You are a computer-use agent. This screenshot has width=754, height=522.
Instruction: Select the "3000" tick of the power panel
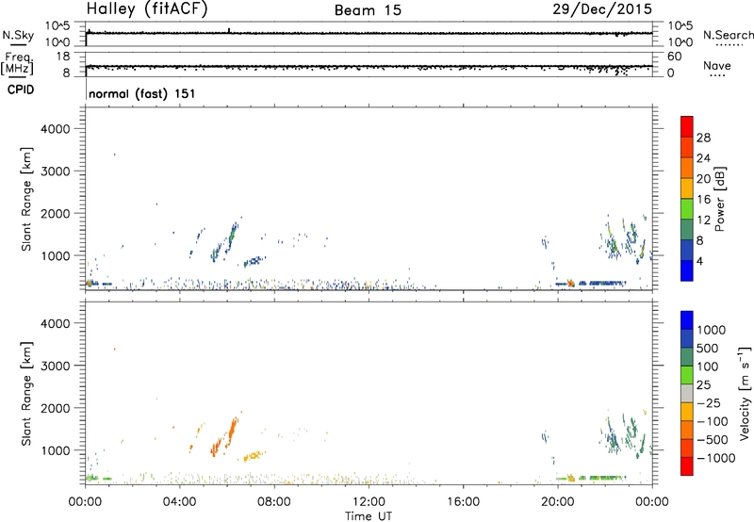coord(56,171)
